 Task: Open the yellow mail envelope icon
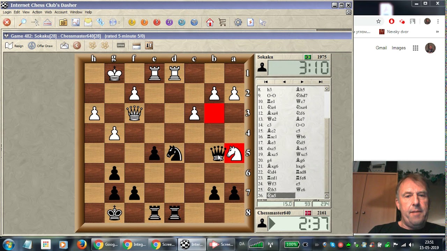[x=88, y=22]
